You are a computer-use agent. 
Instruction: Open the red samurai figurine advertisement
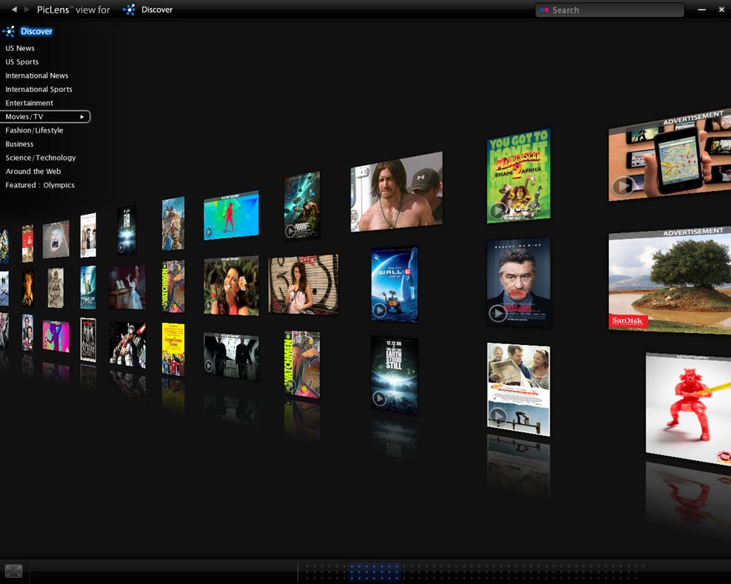689,409
